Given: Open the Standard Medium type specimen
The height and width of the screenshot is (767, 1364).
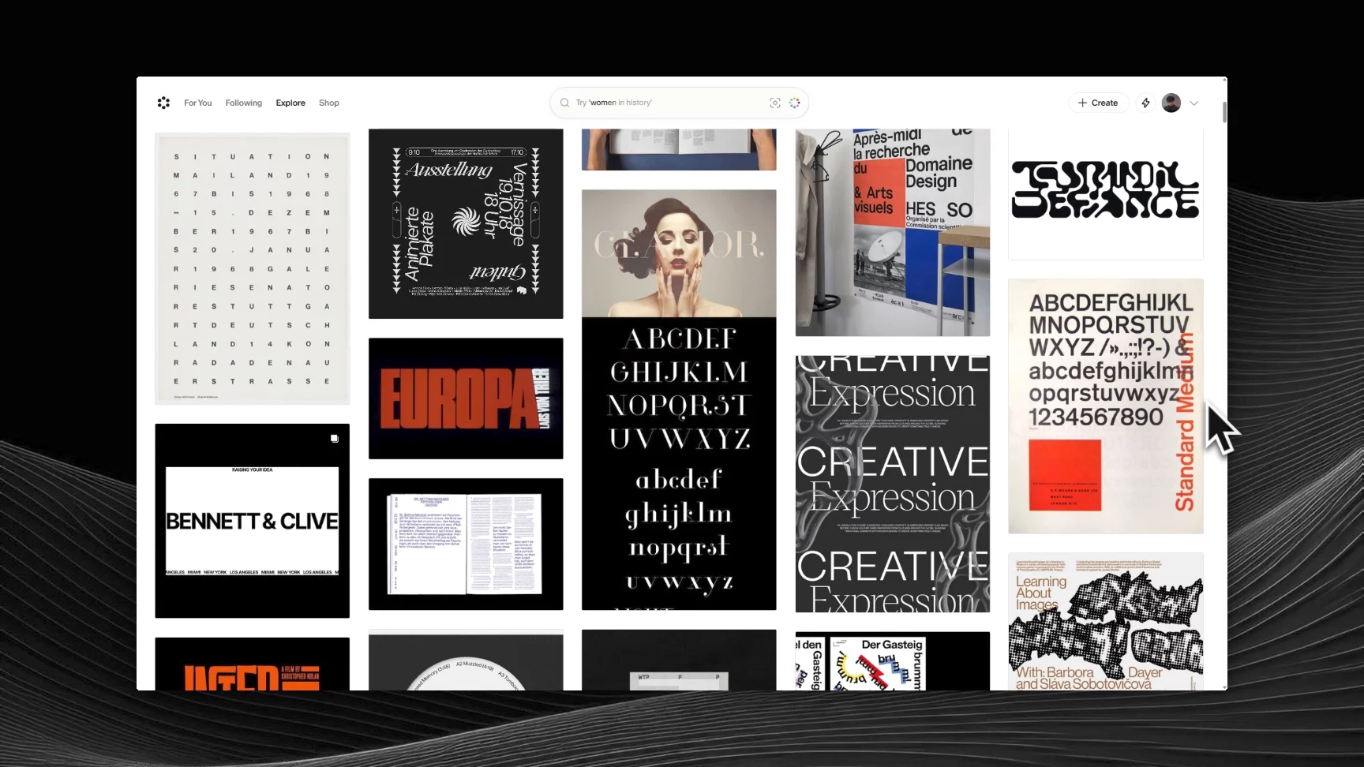Looking at the screenshot, I should pos(1106,406).
